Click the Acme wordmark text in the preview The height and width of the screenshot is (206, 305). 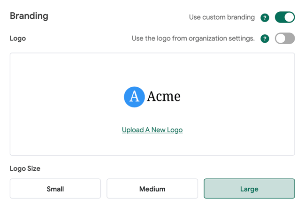click(163, 97)
